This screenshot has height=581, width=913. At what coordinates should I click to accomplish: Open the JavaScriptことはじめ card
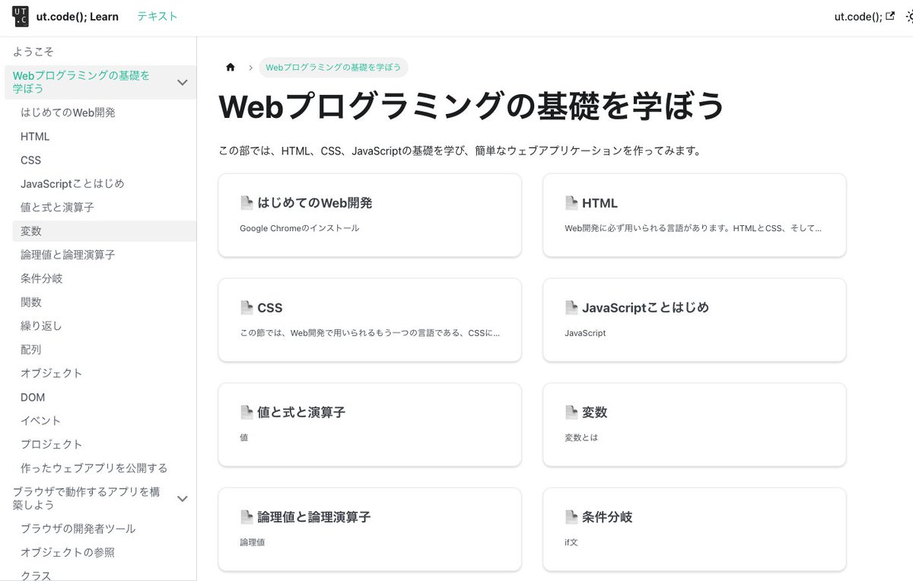coord(694,320)
